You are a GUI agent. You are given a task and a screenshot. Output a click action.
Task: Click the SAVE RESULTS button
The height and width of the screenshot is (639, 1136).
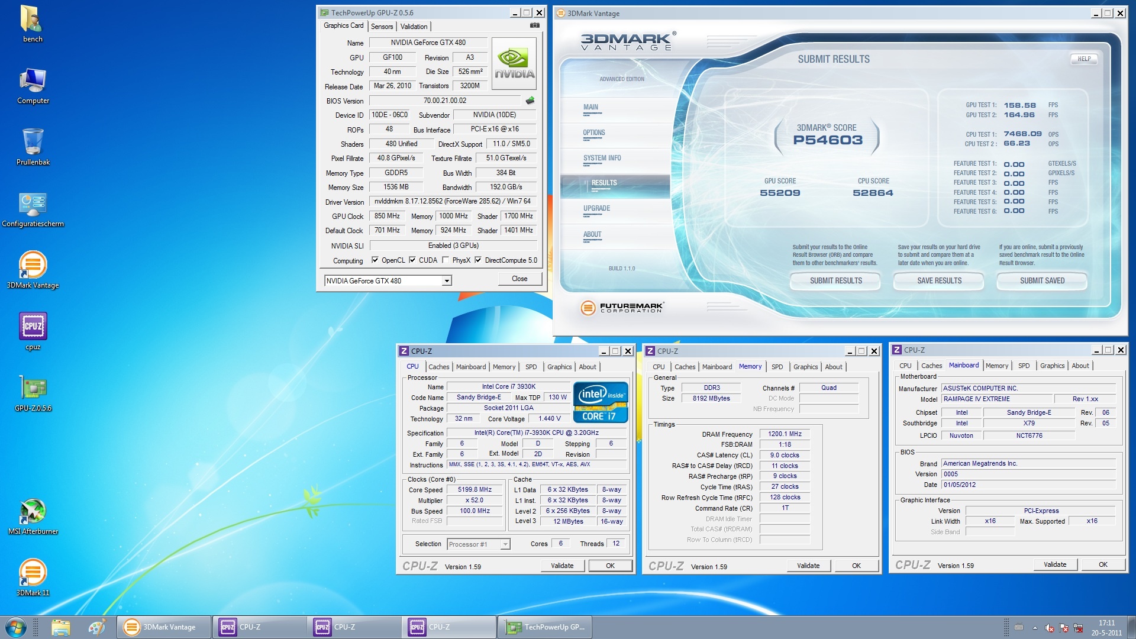point(939,281)
